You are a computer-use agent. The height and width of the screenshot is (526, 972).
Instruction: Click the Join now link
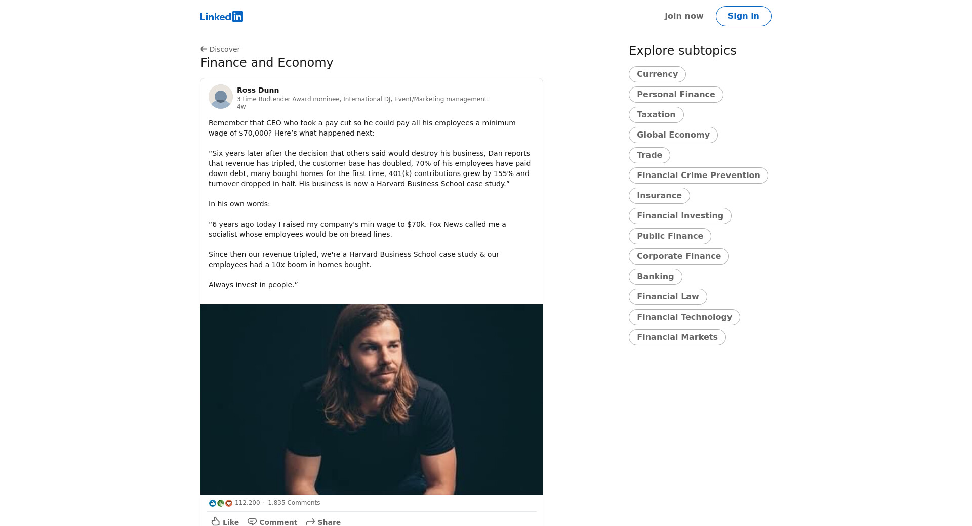point(683,16)
